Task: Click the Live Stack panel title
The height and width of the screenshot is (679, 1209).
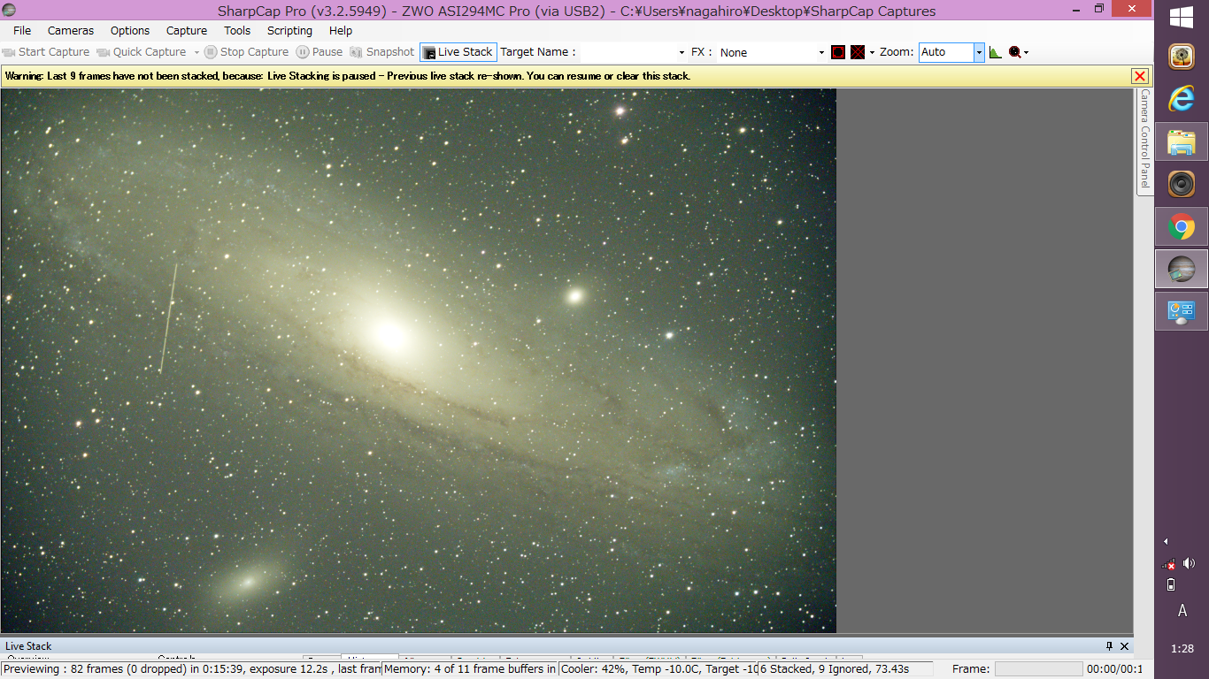Action: (x=28, y=646)
